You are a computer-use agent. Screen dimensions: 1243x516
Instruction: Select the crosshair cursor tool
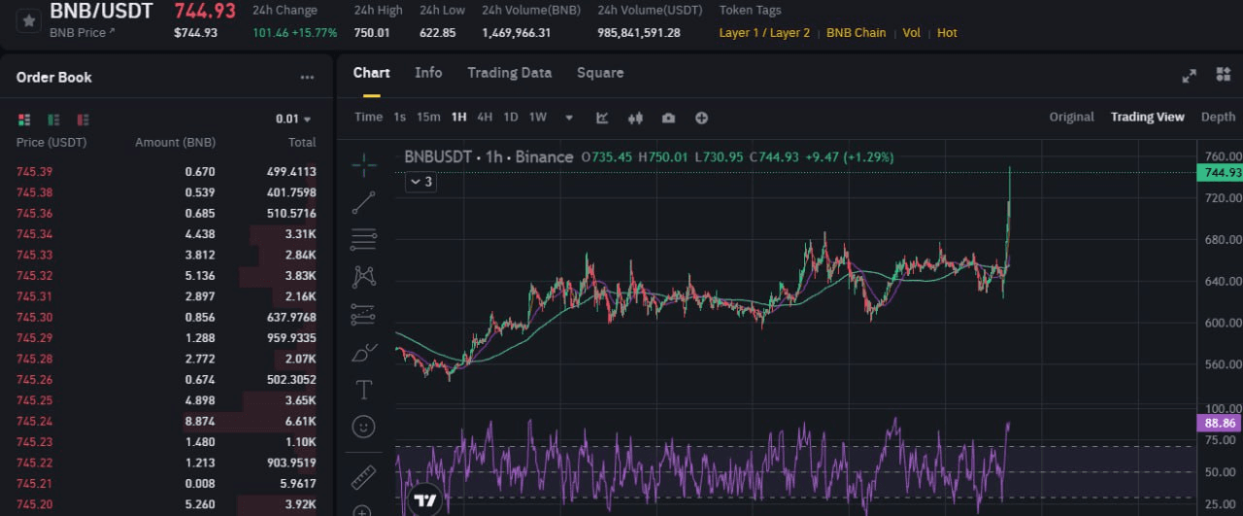[x=364, y=164]
